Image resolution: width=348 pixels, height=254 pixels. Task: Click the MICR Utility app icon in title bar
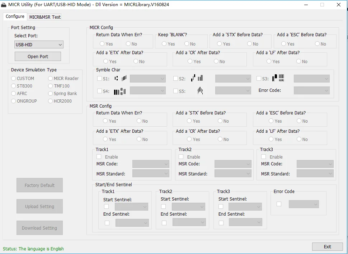pyautogui.click(x=4, y=5)
